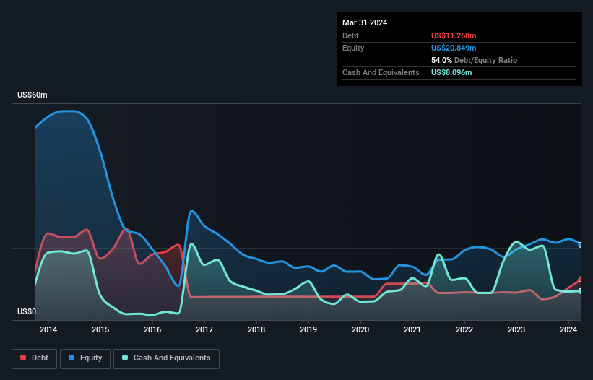
Task: Click the US$8.096m cash value
Action: (451, 72)
